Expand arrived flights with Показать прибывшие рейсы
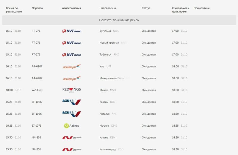 point(119,20)
